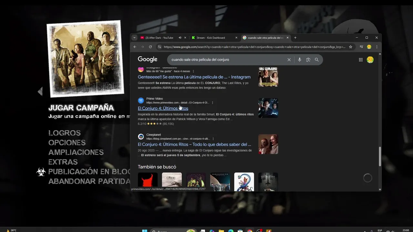Open 'El Conjuro 4: Últimos ritos' Prime Video link
Screen dimensions: 413x232
click(163, 108)
